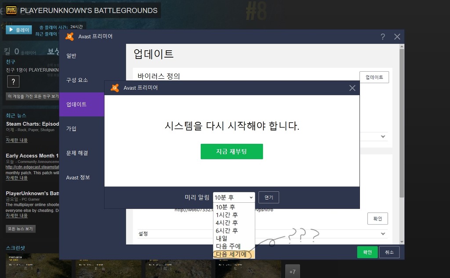450x278 pixels.
Task: Choose 4시간 후 from the reminder list
Action: (234, 223)
